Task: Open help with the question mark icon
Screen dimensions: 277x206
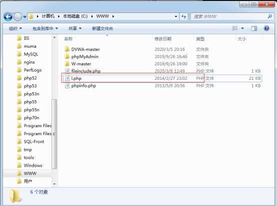Action: point(266,28)
